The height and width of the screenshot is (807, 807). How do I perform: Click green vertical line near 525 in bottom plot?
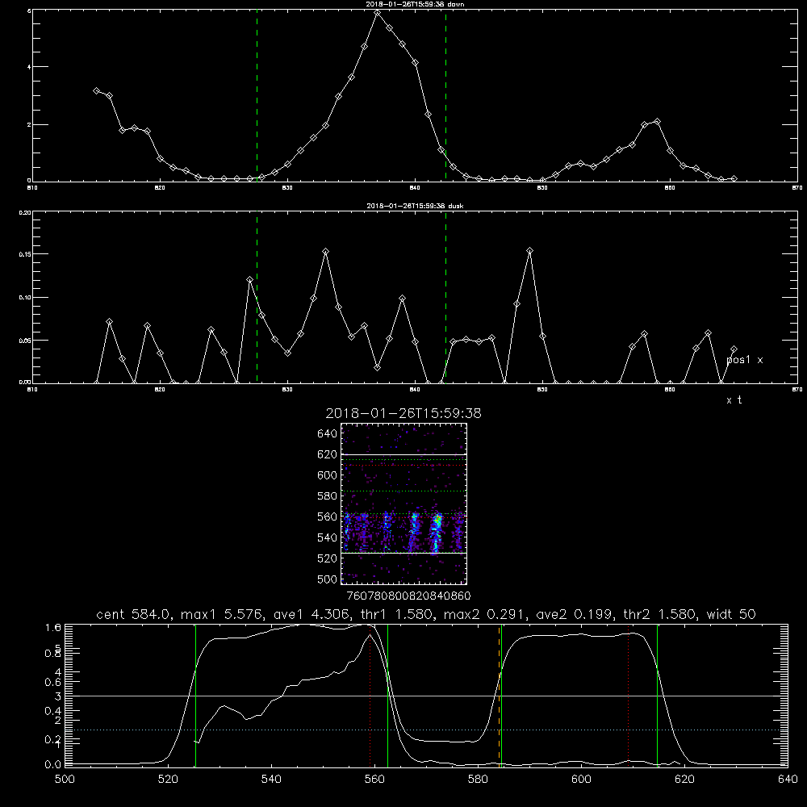pos(195,696)
